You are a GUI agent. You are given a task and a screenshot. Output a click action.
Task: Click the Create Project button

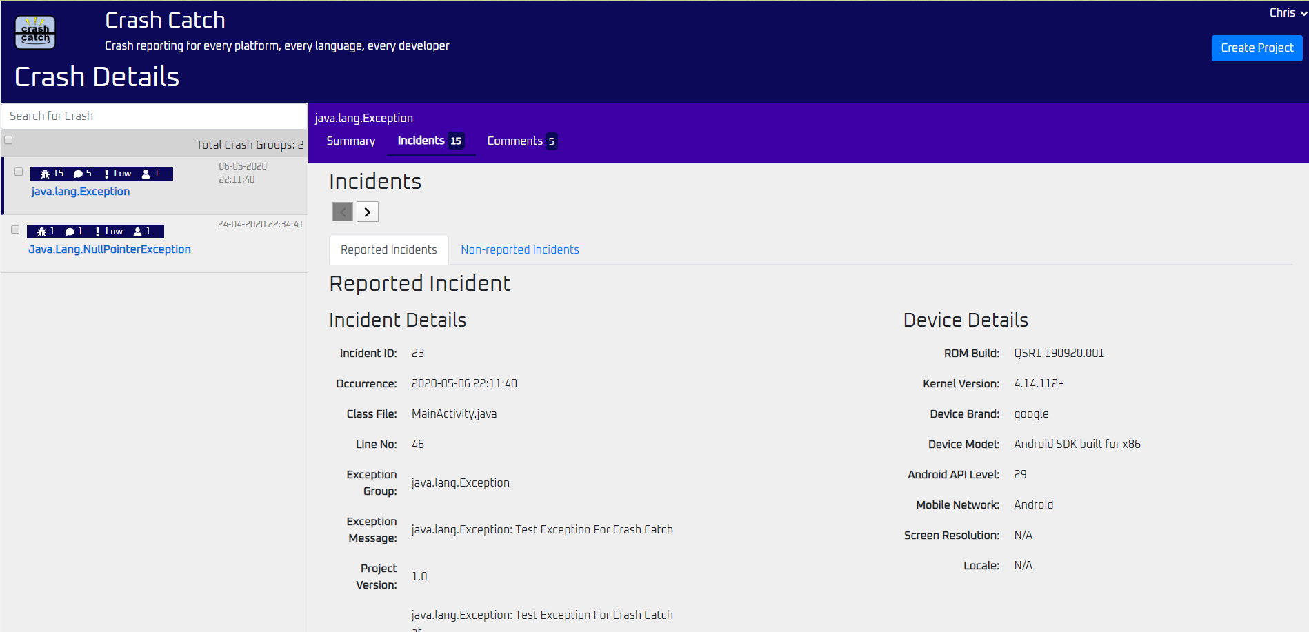(1257, 48)
